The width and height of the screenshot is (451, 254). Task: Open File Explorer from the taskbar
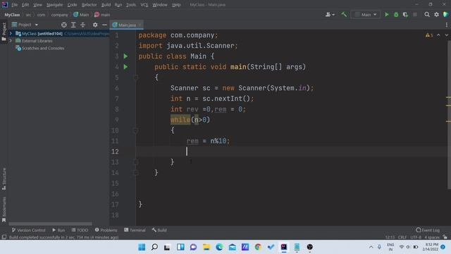[x=206, y=247]
